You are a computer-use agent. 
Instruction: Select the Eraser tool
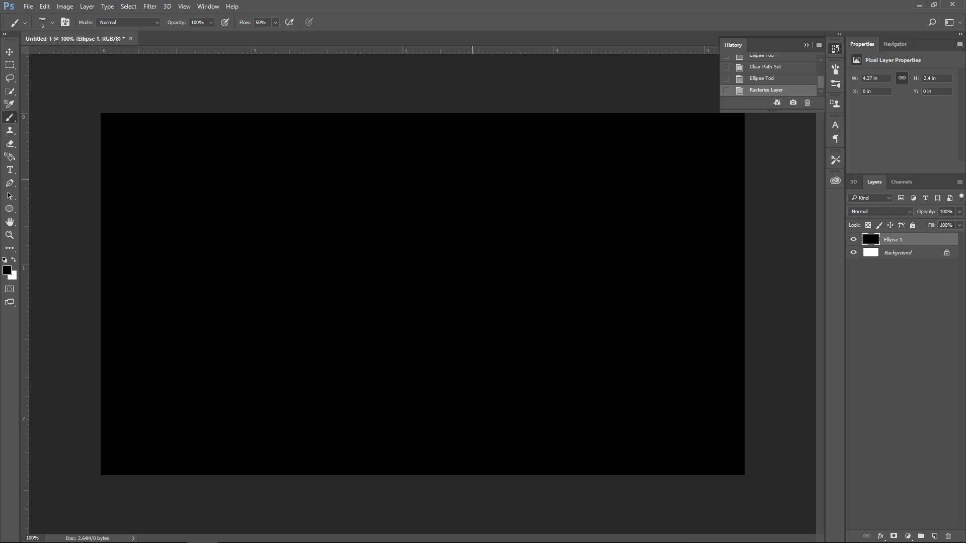pos(10,144)
